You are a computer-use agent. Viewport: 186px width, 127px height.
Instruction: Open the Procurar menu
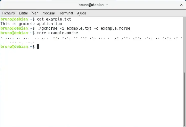pyautogui.click(x=48, y=13)
